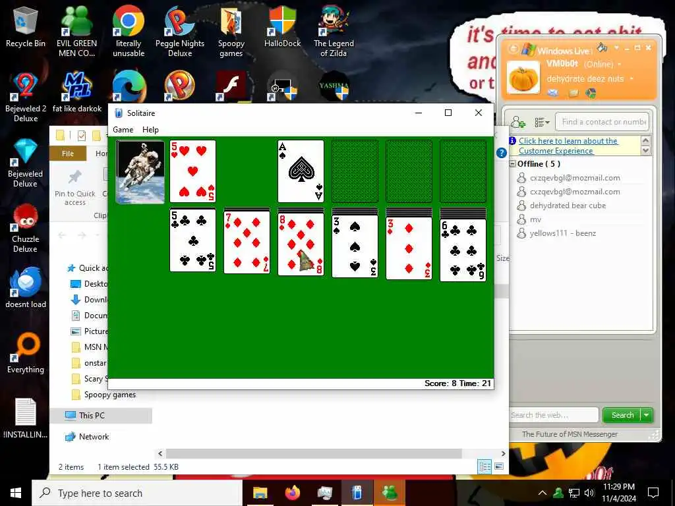This screenshot has width=675, height=506.
Task: Click the MSN Today globe icon
Action: point(591,93)
